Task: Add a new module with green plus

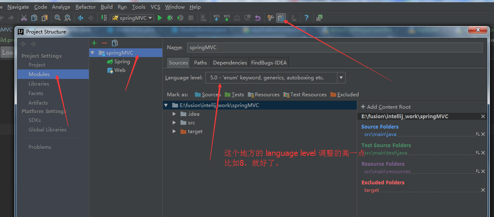Action: 94,43
